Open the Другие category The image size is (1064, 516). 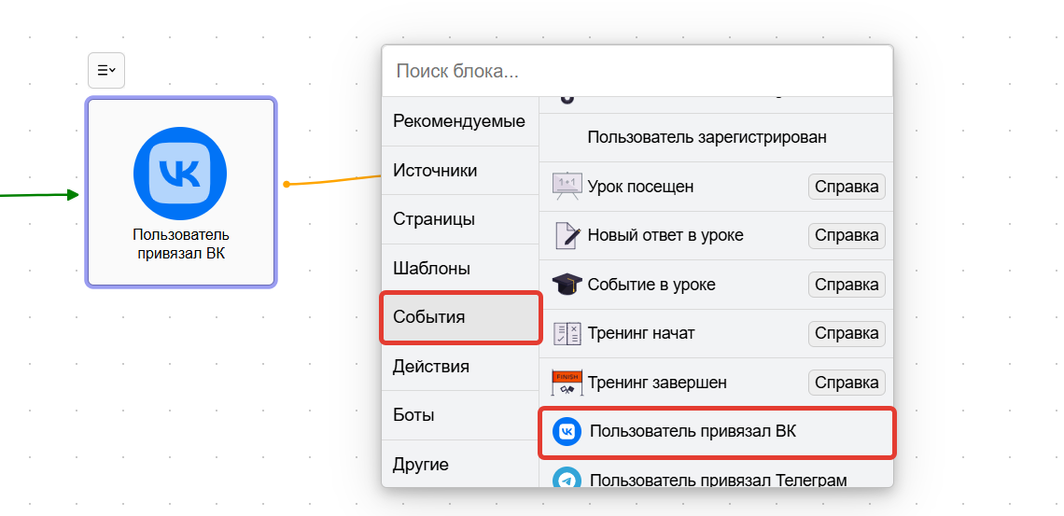click(x=459, y=464)
